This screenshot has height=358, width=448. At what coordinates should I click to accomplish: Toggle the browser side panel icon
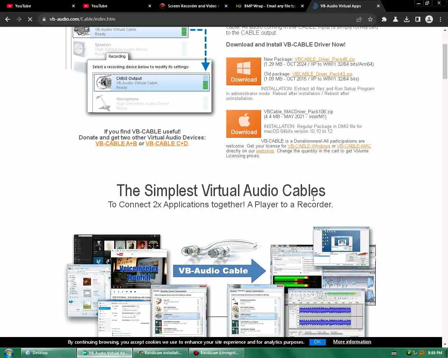(x=418, y=19)
